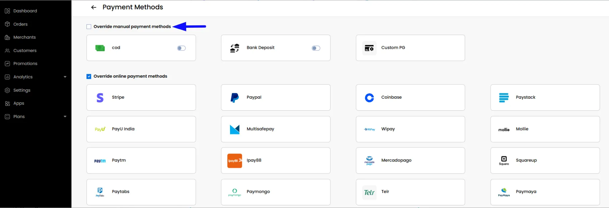
Task: Click the green cod cash icon
Action: (x=100, y=48)
